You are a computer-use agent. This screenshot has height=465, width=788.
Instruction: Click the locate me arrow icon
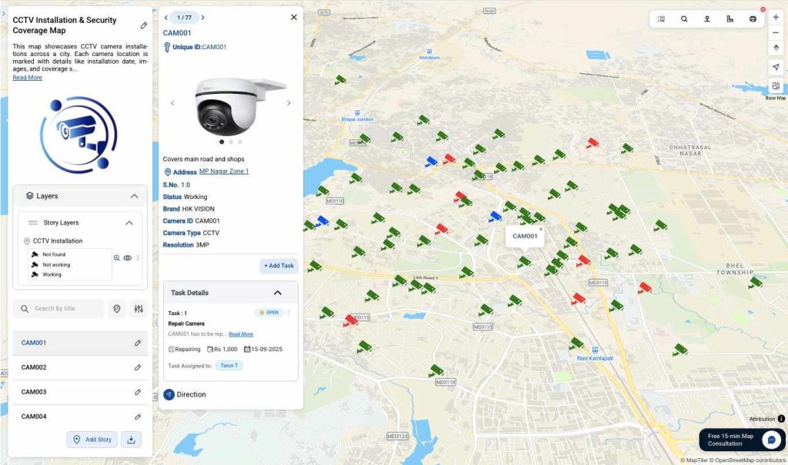click(x=775, y=67)
